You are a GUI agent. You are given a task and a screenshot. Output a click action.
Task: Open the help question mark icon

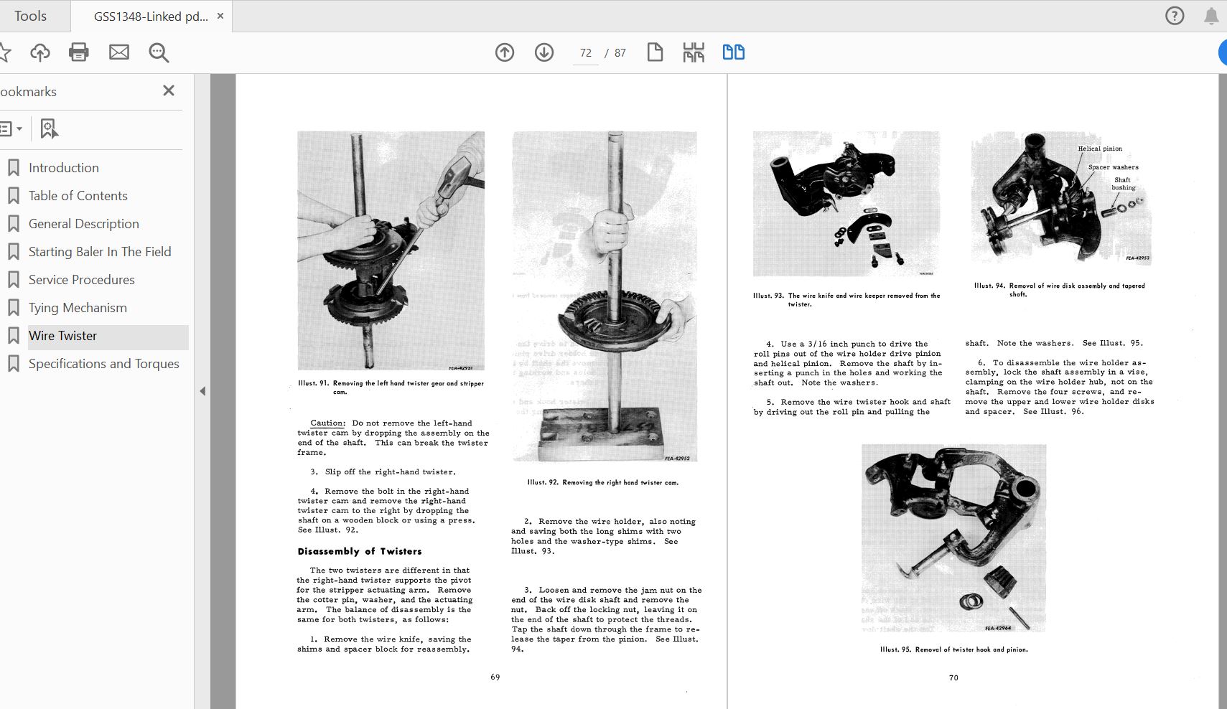pos(1175,16)
